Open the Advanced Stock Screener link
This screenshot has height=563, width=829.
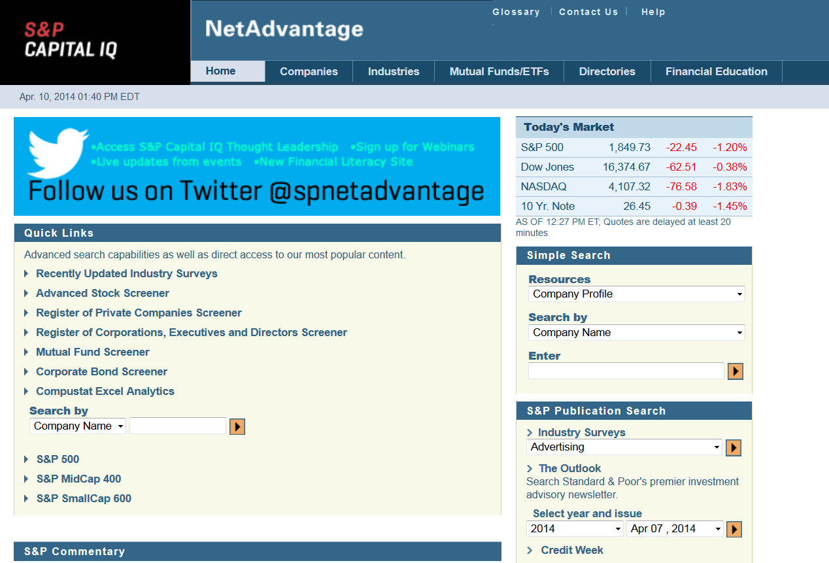tap(103, 294)
